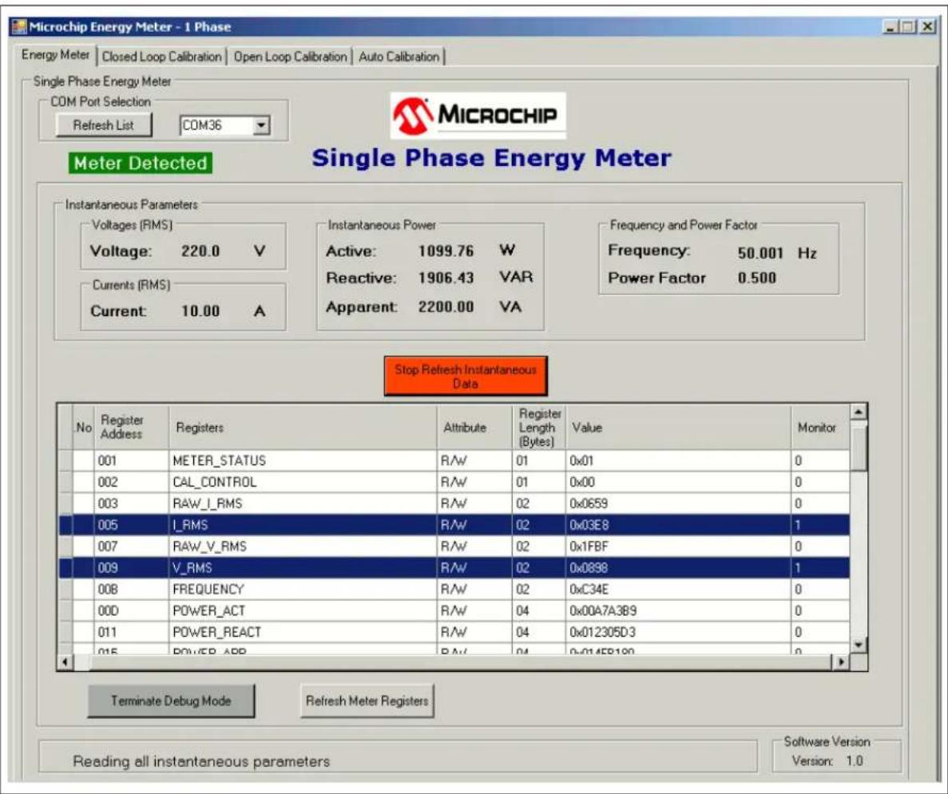Select the RAW_I_RMS register cell
This screenshot has height=794, width=948.
pos(303,504)
